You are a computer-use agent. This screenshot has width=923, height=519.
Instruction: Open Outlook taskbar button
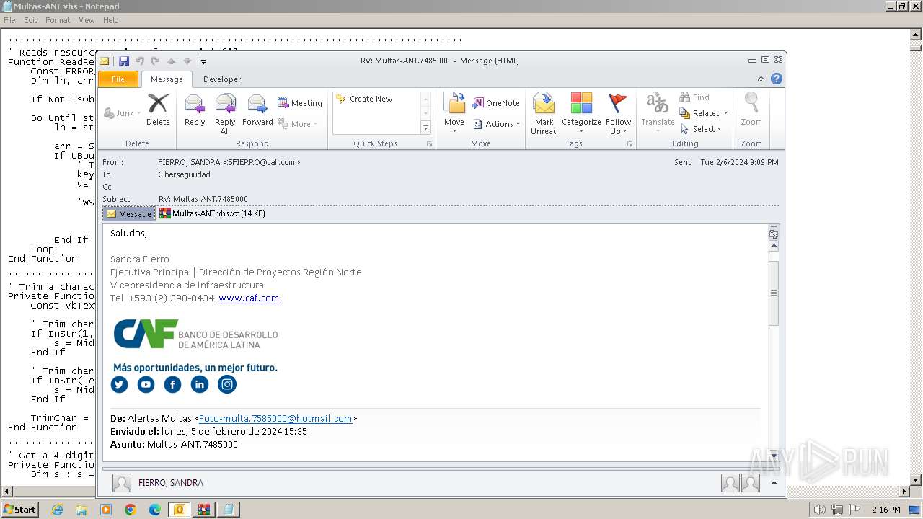point(180,510)
